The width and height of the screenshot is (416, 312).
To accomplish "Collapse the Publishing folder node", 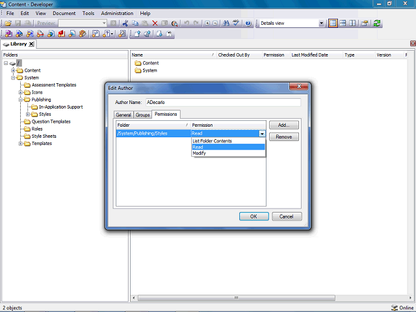I will (20, 99).
